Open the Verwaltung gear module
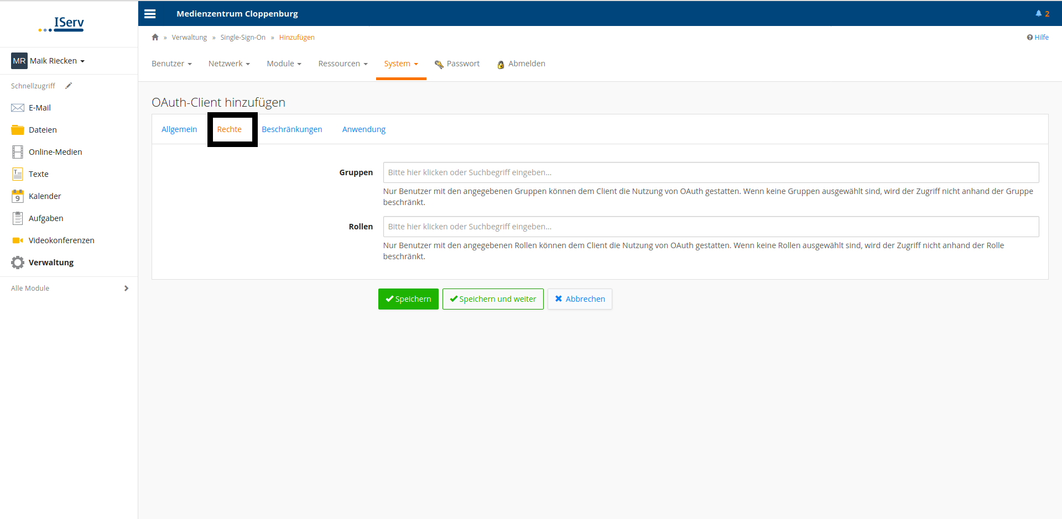The height and width of the screenshot is (519, 1062). pyautogui.click(x=50, y=263)
